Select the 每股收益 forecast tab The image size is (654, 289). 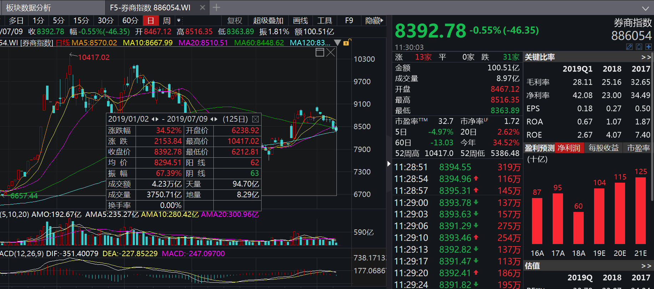click(x=603, y=148)
